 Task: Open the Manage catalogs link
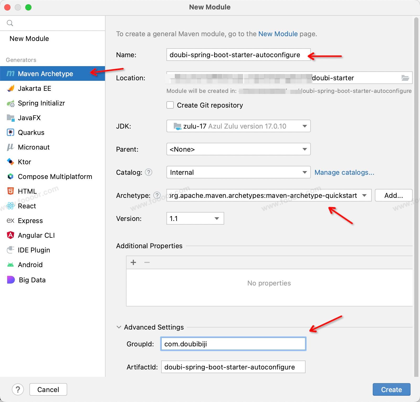point(344,172)
